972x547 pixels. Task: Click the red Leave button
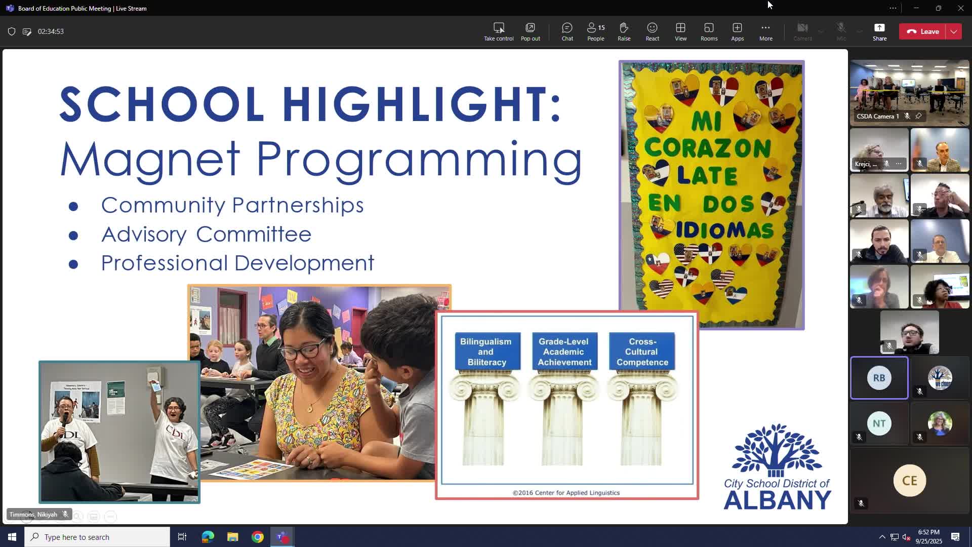(x=923, y=31)
